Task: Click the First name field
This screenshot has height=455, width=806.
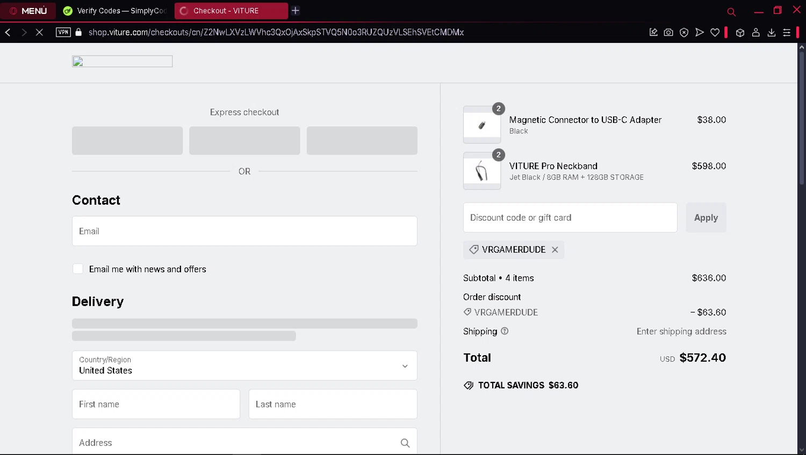Action: pos(156,404)
